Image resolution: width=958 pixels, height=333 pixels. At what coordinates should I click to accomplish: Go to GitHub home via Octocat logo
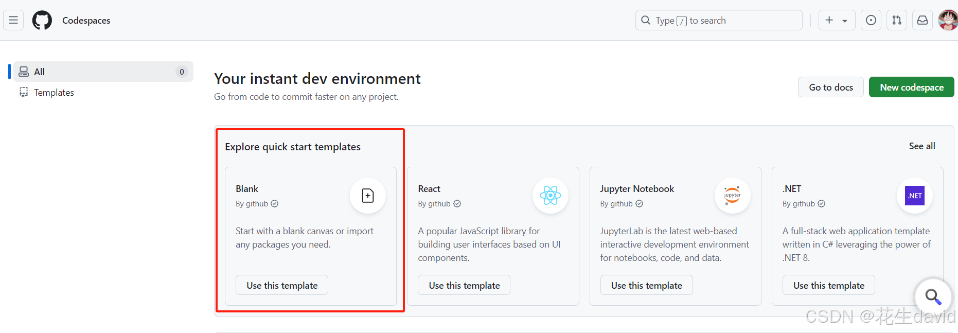tap(42, 20)
